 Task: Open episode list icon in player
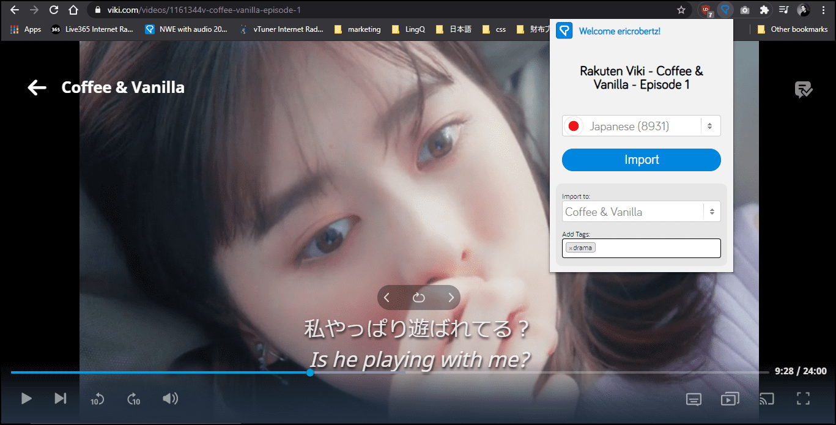pos(730,399)
